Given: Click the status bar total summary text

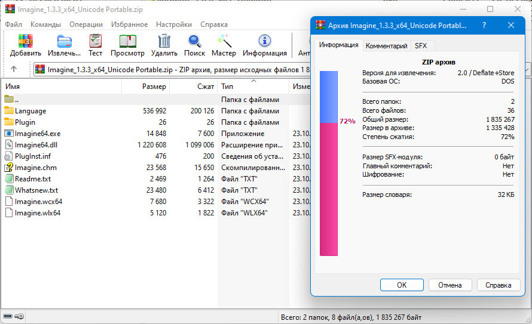Looking at the screenshot, I should 351,317.
